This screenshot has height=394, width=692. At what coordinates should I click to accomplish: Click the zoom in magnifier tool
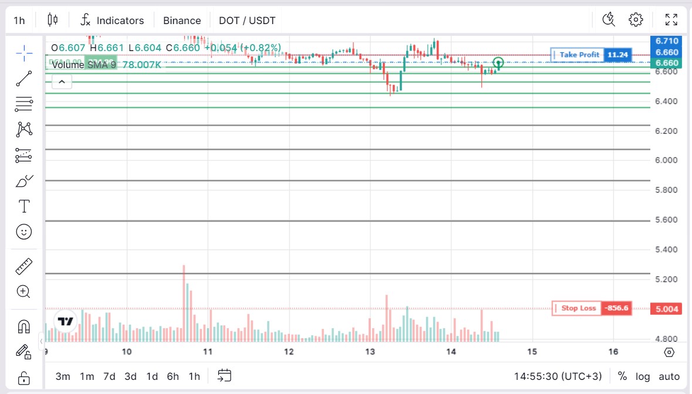click(24, 292)
